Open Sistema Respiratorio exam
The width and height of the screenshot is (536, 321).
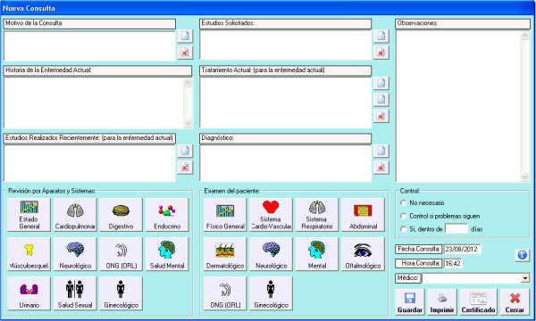tap(317, 215)
